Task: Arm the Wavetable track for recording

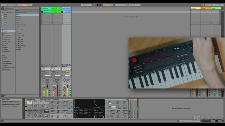Action: click(x=44, y=96)
